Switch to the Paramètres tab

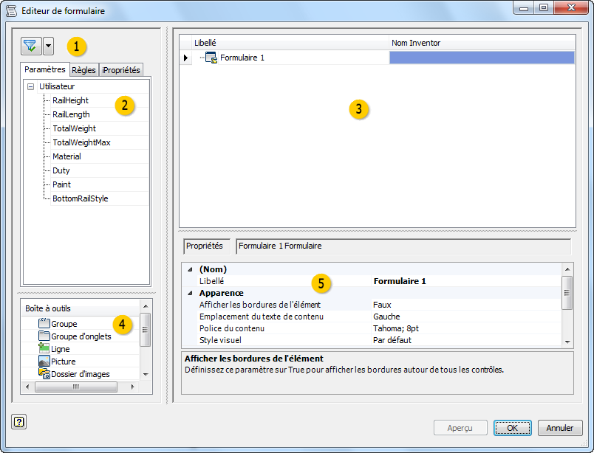[45, 69]
